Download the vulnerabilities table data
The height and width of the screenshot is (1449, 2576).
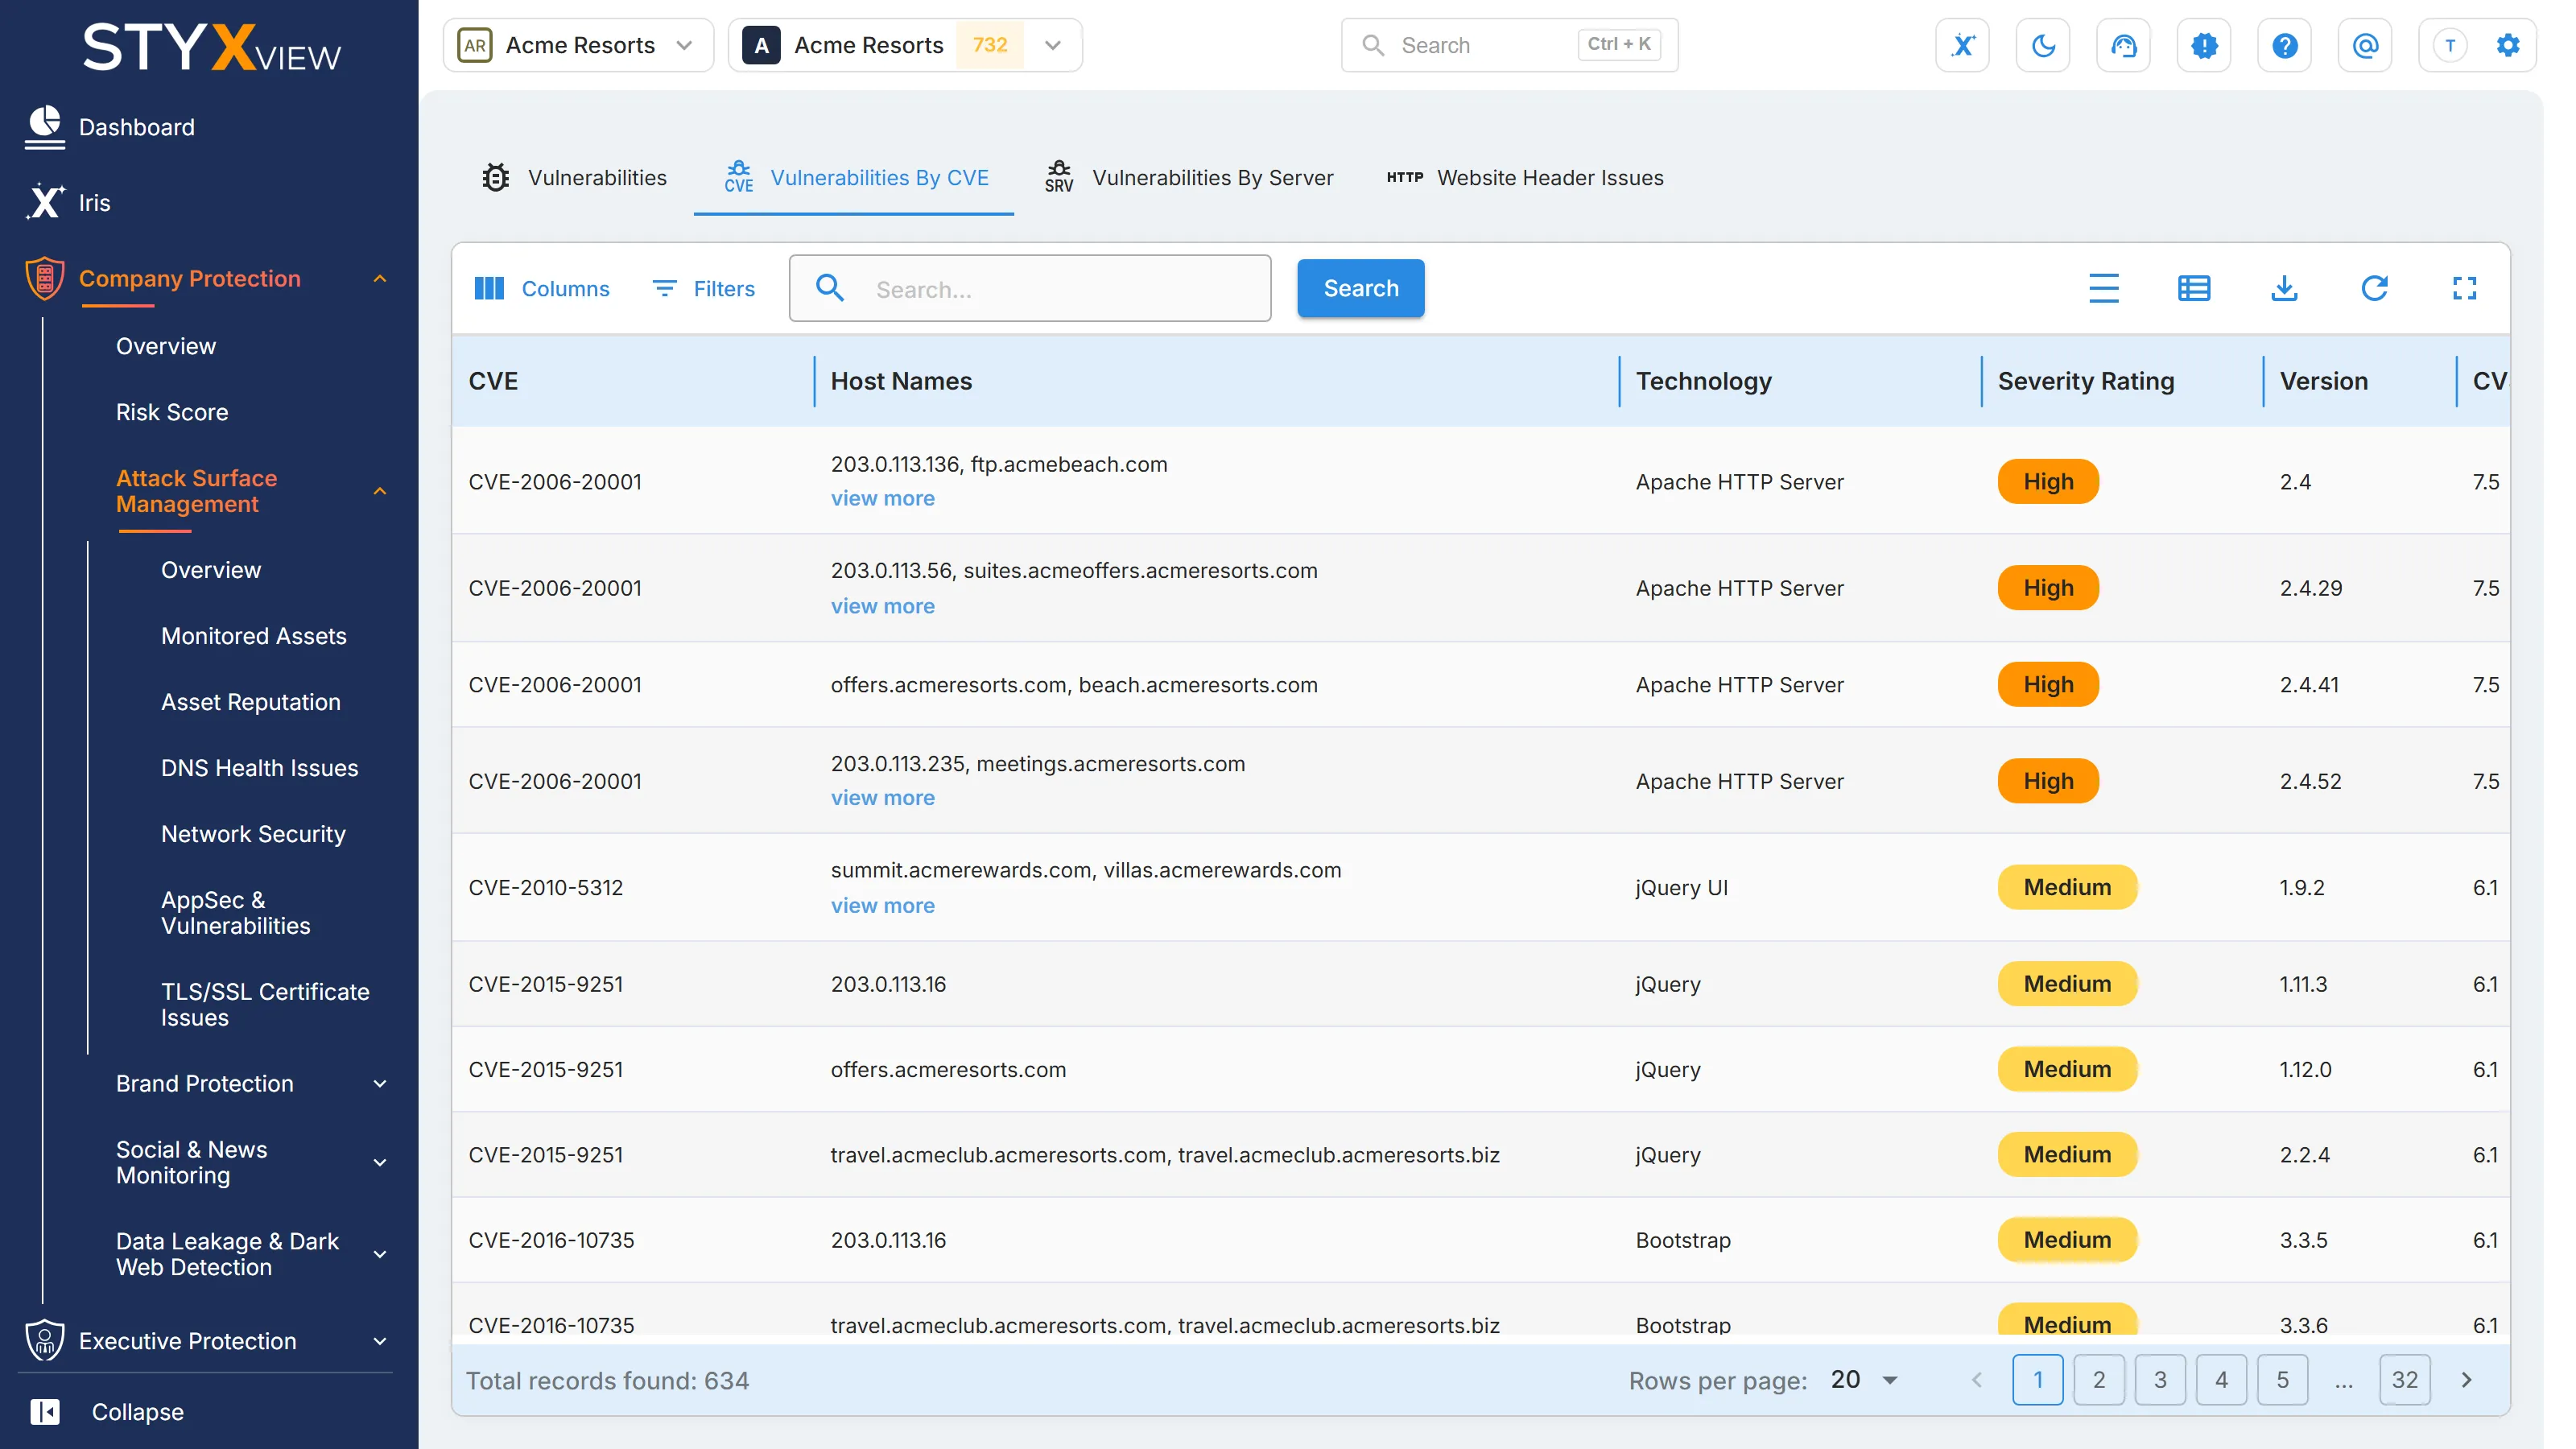(x=2284, y=288)
